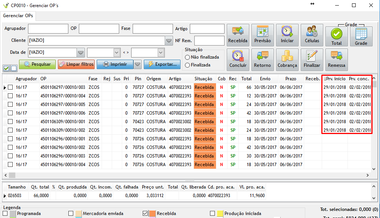Click the Concluir clock button
Image resolution: width=380 pixels, height=218 pixels.
click(x=238, y=60)
